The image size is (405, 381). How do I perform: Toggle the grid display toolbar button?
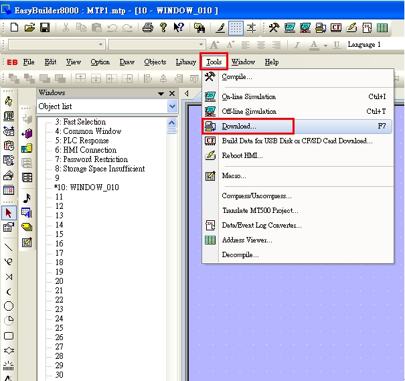pyautogui.click(x=236, y=27)
